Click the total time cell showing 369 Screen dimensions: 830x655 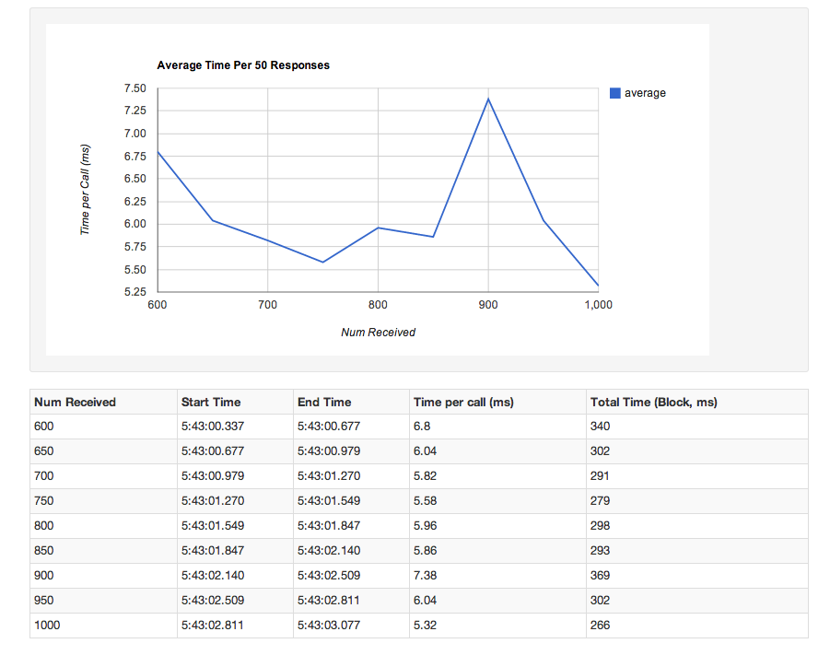pyautogui.click(x=601, y=576)
